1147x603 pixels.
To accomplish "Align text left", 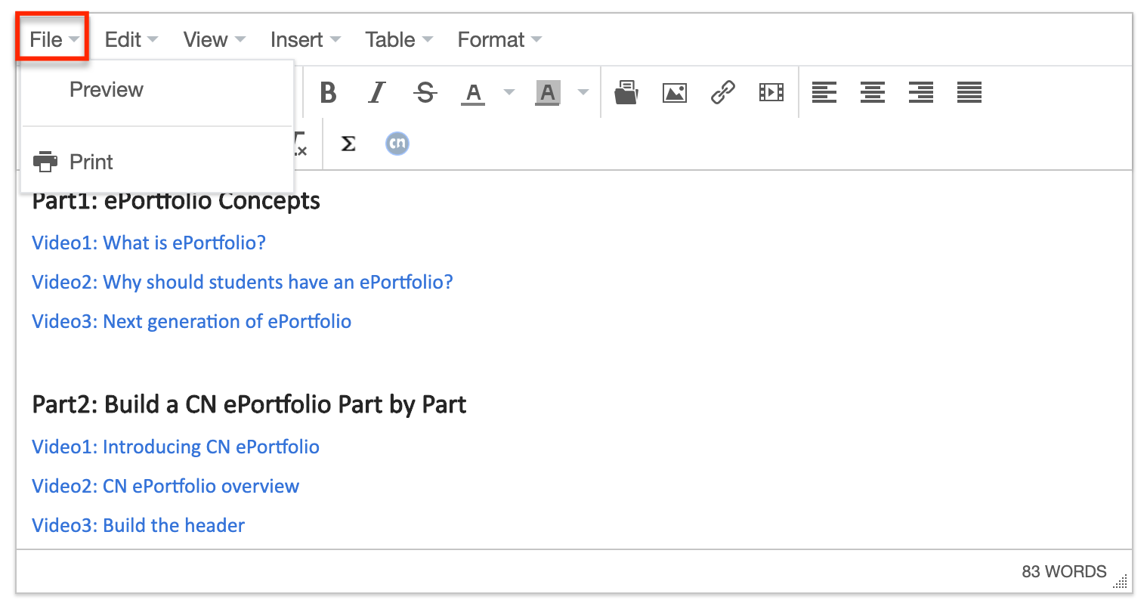I will [x=824, y=93].
